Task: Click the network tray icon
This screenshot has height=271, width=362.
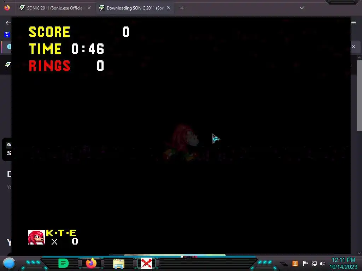Action: 314,263
